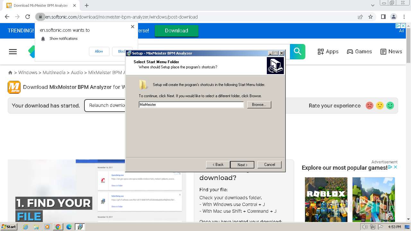The image size is (411, 231).
Task: Click the Action Center flag icon
Action: [x=381, y=227]
